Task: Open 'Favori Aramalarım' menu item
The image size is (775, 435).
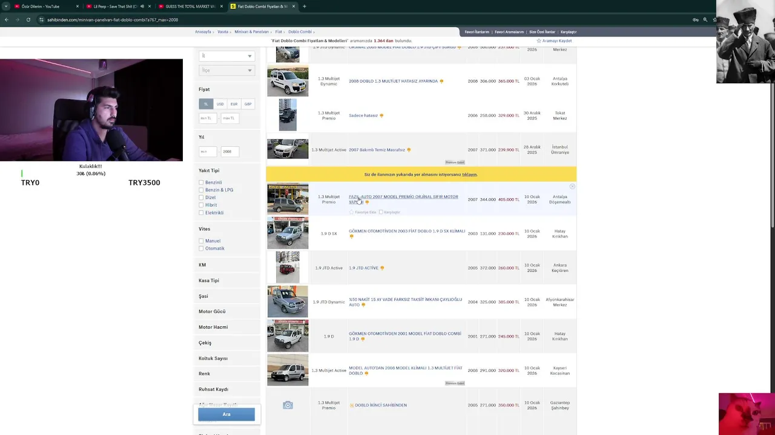Action: 509,31
